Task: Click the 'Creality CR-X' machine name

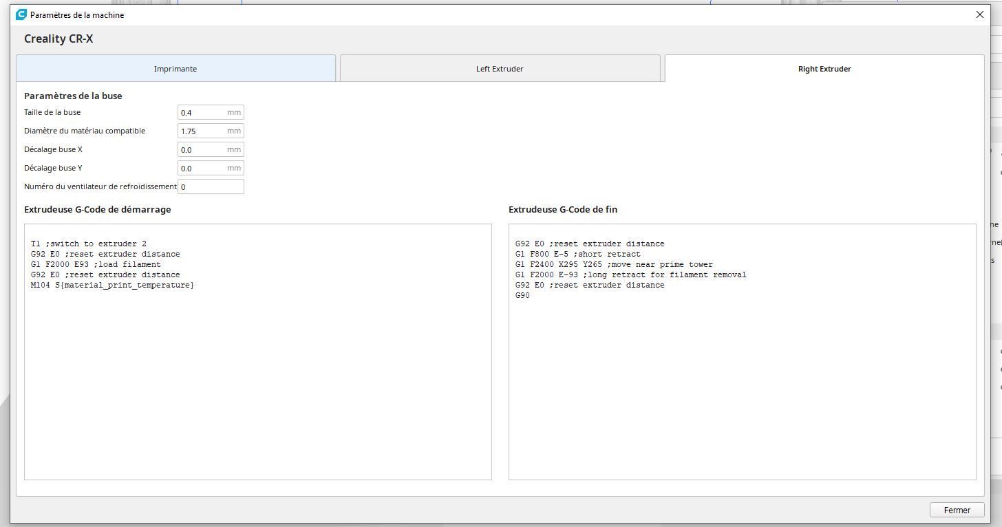Action: click(58, 39)
